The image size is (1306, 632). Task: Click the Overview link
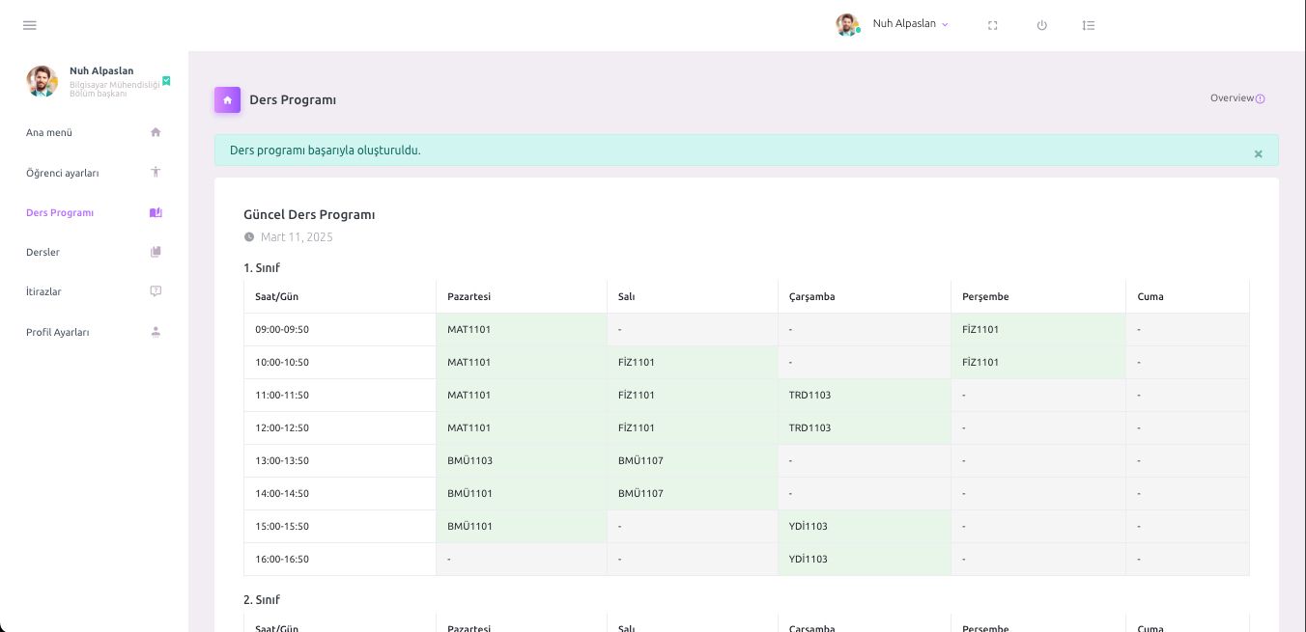1232,97
